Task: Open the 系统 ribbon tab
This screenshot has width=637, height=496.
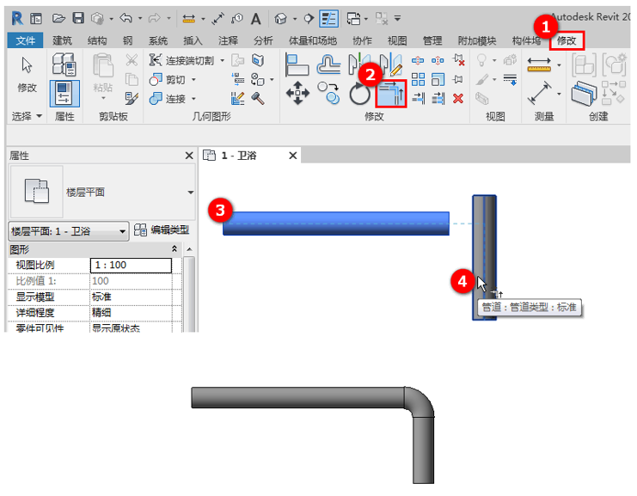Action: pyautogui.click(x=157, y=40)
